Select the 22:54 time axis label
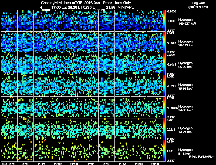Image resolution: width=216 pixels, height=165 pixels. [123, 164]
